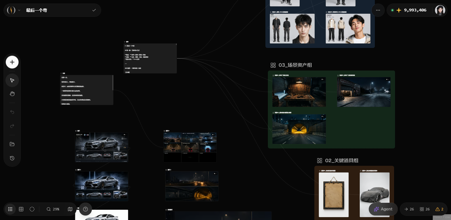Viewport: 451px width, 220px height.
Task: Select the BMW M8 spec sheet image node
Action: point(101,147)
